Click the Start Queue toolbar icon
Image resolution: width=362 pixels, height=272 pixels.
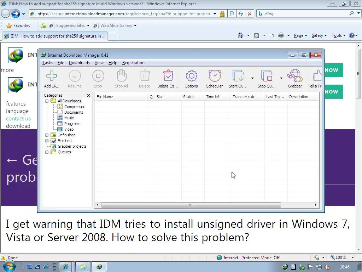pyautogui.click(x=238, y=76)
